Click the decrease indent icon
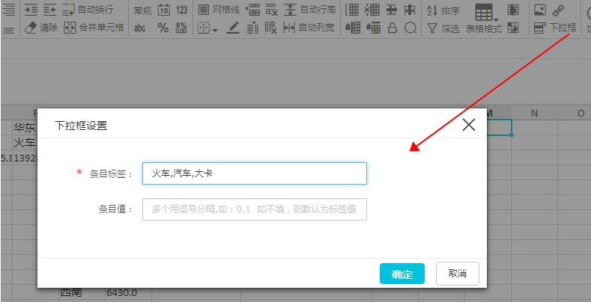The height and width of the screenshot is (302, 591). [x=49, y=10]
